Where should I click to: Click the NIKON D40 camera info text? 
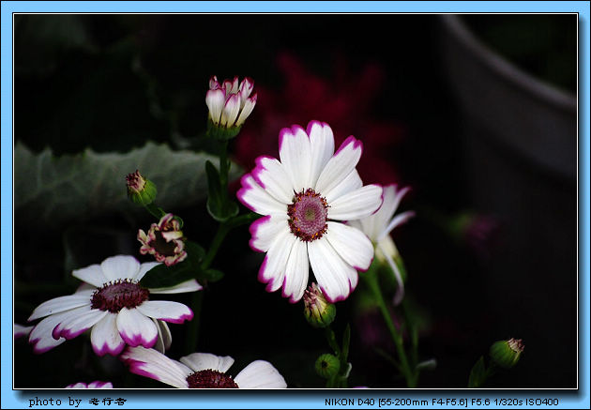pyautogui.click(x=441, y=402)
